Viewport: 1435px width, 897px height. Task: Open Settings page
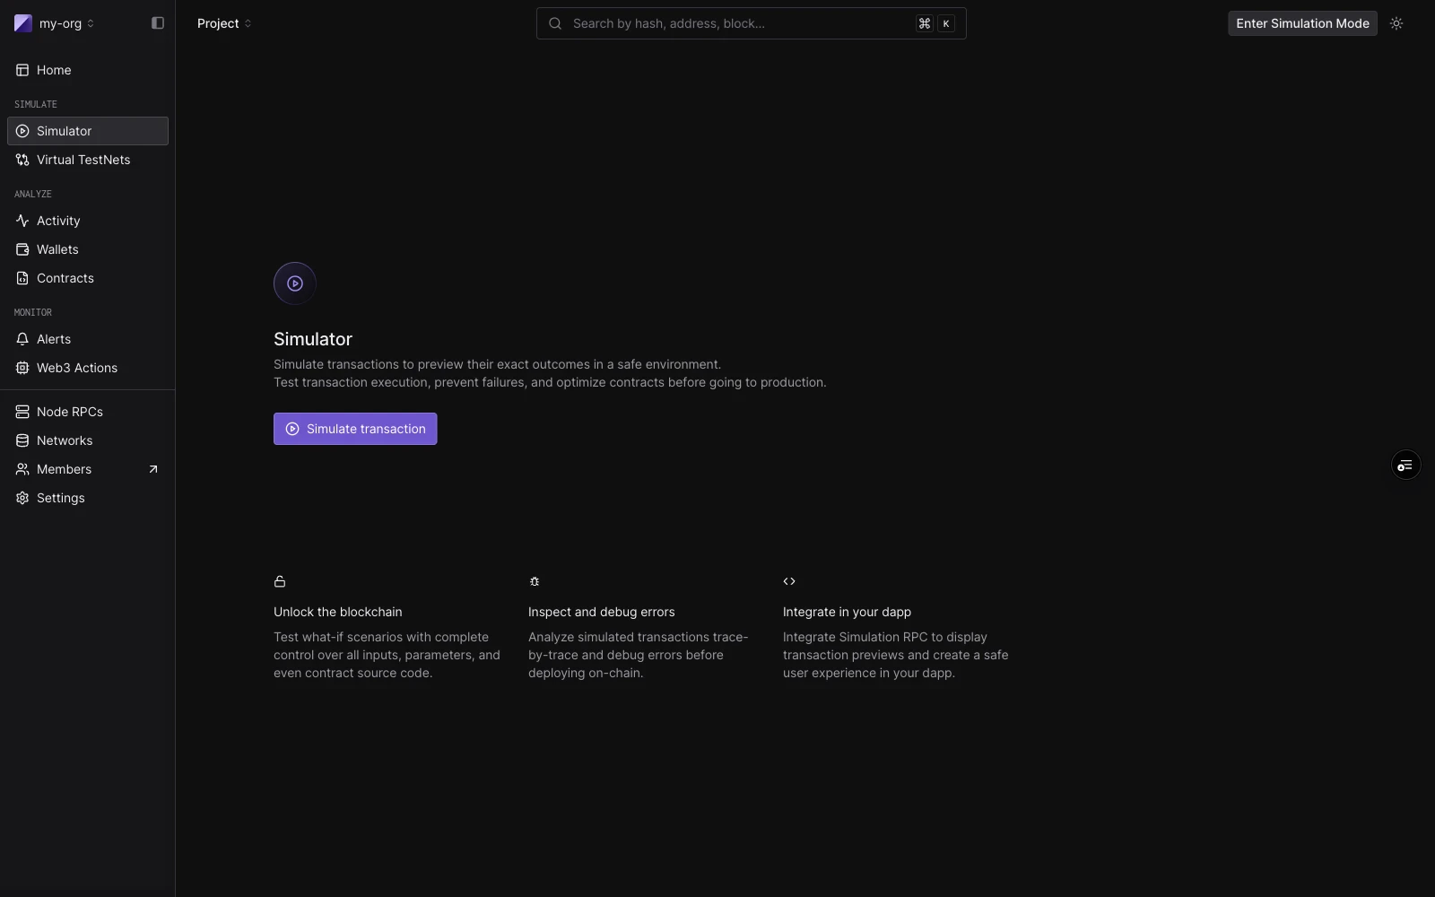[x=88, y=498]
